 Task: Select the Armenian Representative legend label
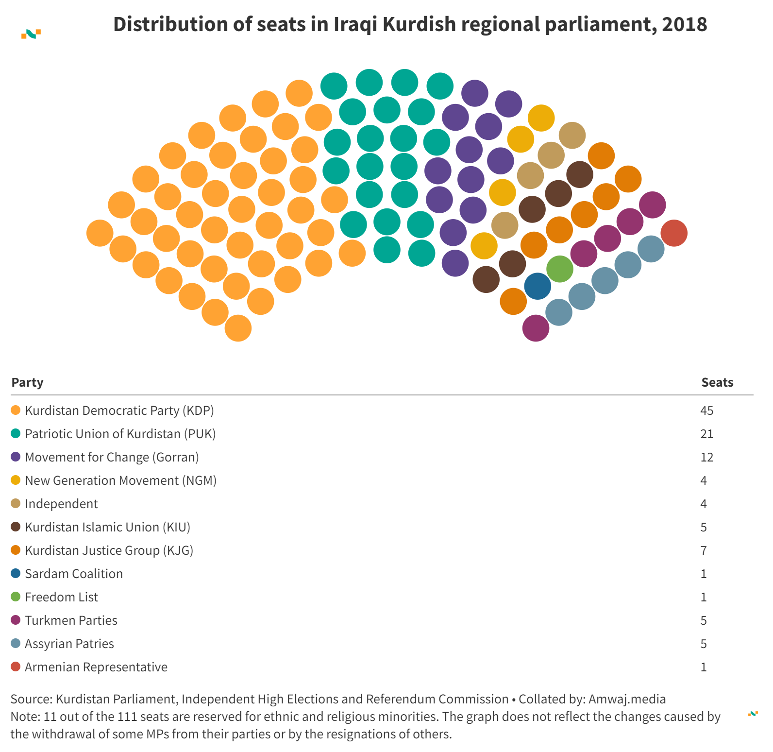click(96, 667)
